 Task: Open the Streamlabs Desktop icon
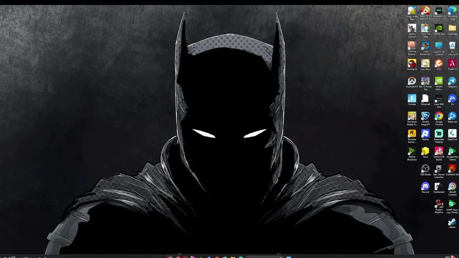(x=439, y=134)
